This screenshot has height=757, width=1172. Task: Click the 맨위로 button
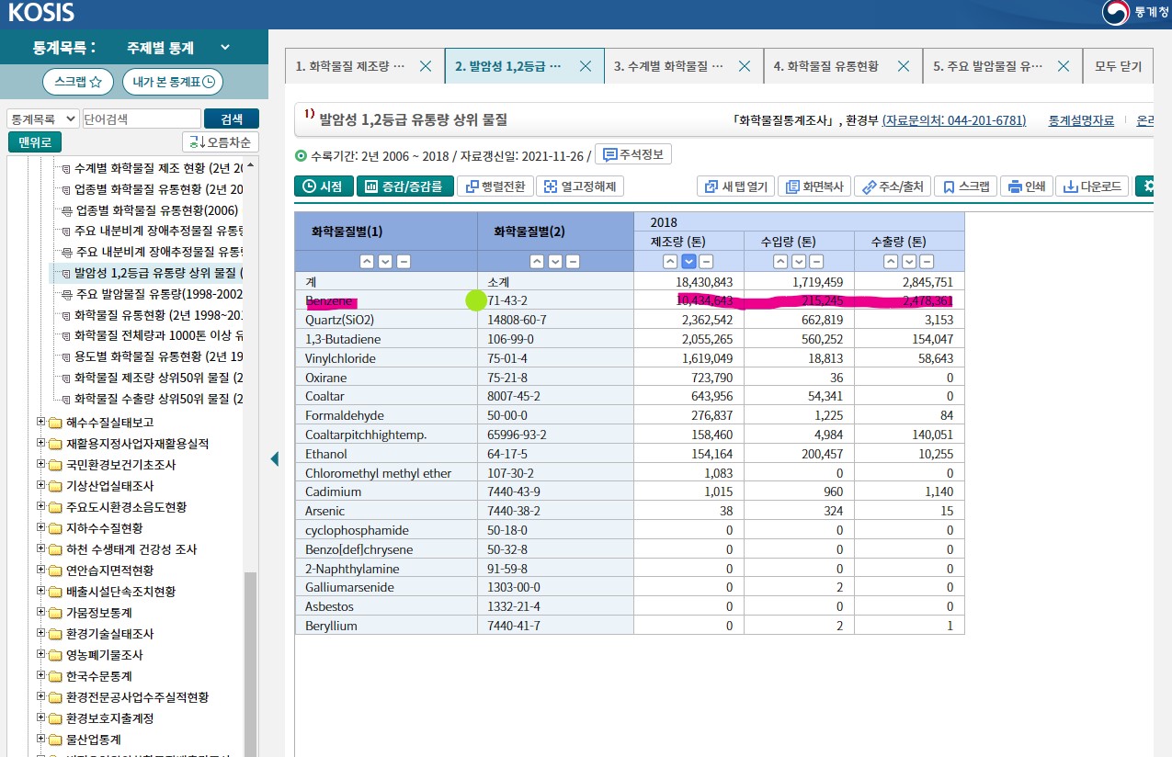click(x=35, y=142)
